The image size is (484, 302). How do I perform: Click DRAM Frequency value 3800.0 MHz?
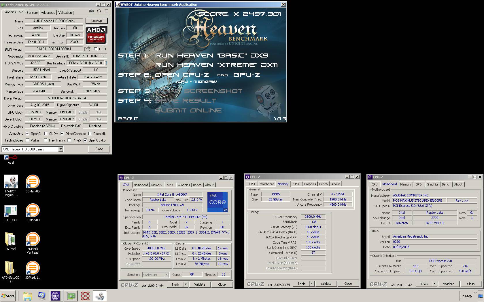[x=313, y=217]
